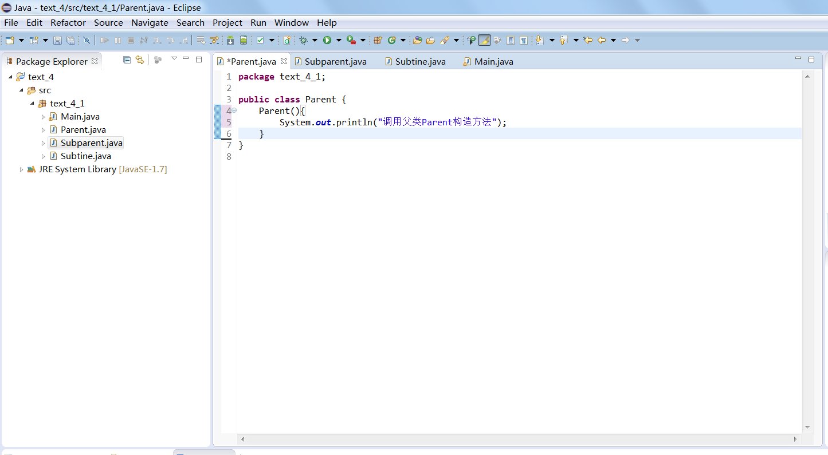Close the Parent.java editor tab

point(284,61)
